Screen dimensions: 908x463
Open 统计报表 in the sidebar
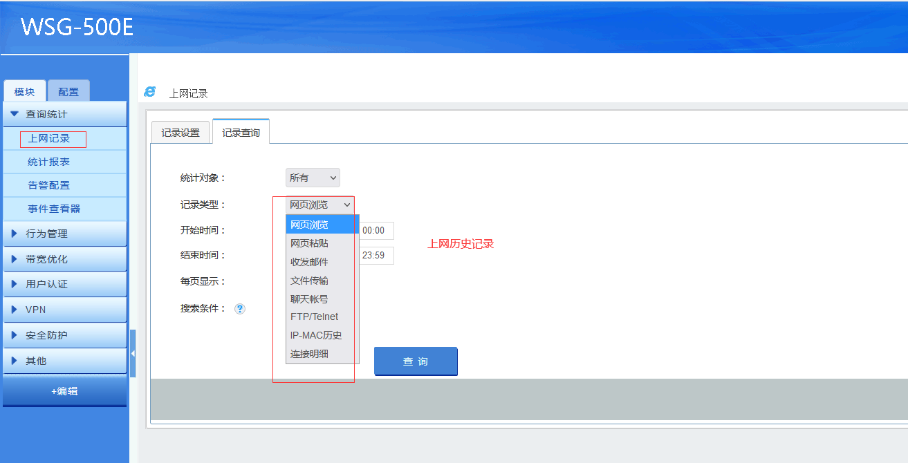pyautogui.click(x=48, y=162)
